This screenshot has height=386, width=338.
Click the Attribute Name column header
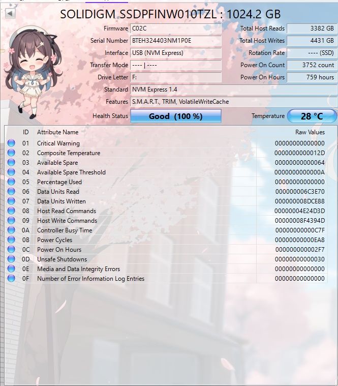57,132
